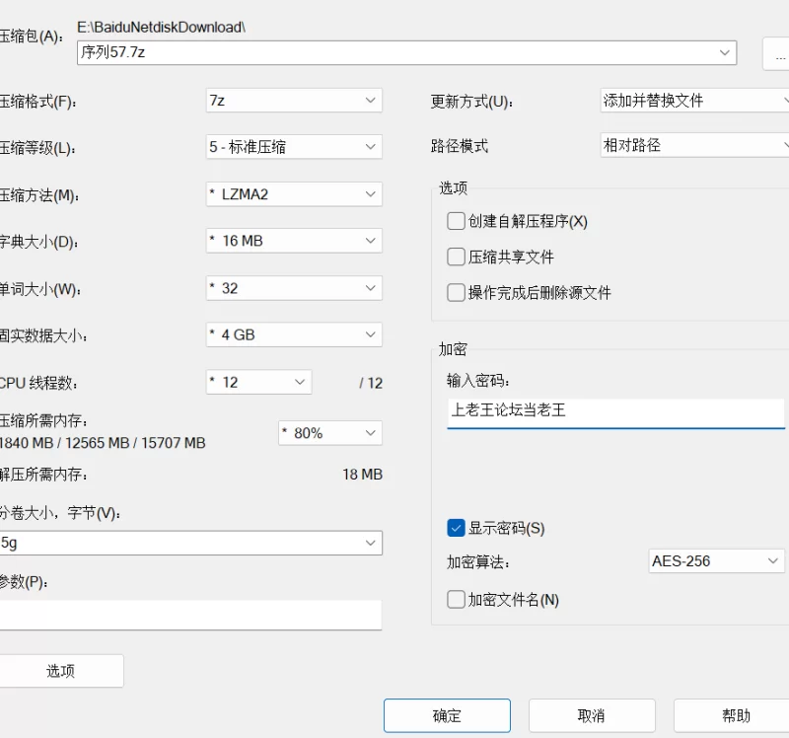789x738 pixels.
Task: Expand the compression level dropdown
Action: coord(294,147)
